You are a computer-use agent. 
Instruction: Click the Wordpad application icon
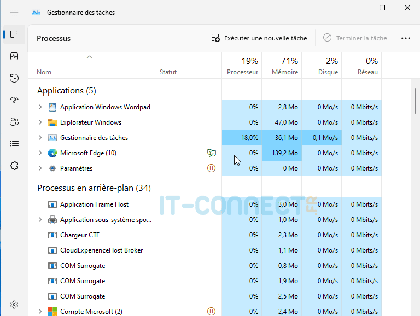click(x=52, y=107)
